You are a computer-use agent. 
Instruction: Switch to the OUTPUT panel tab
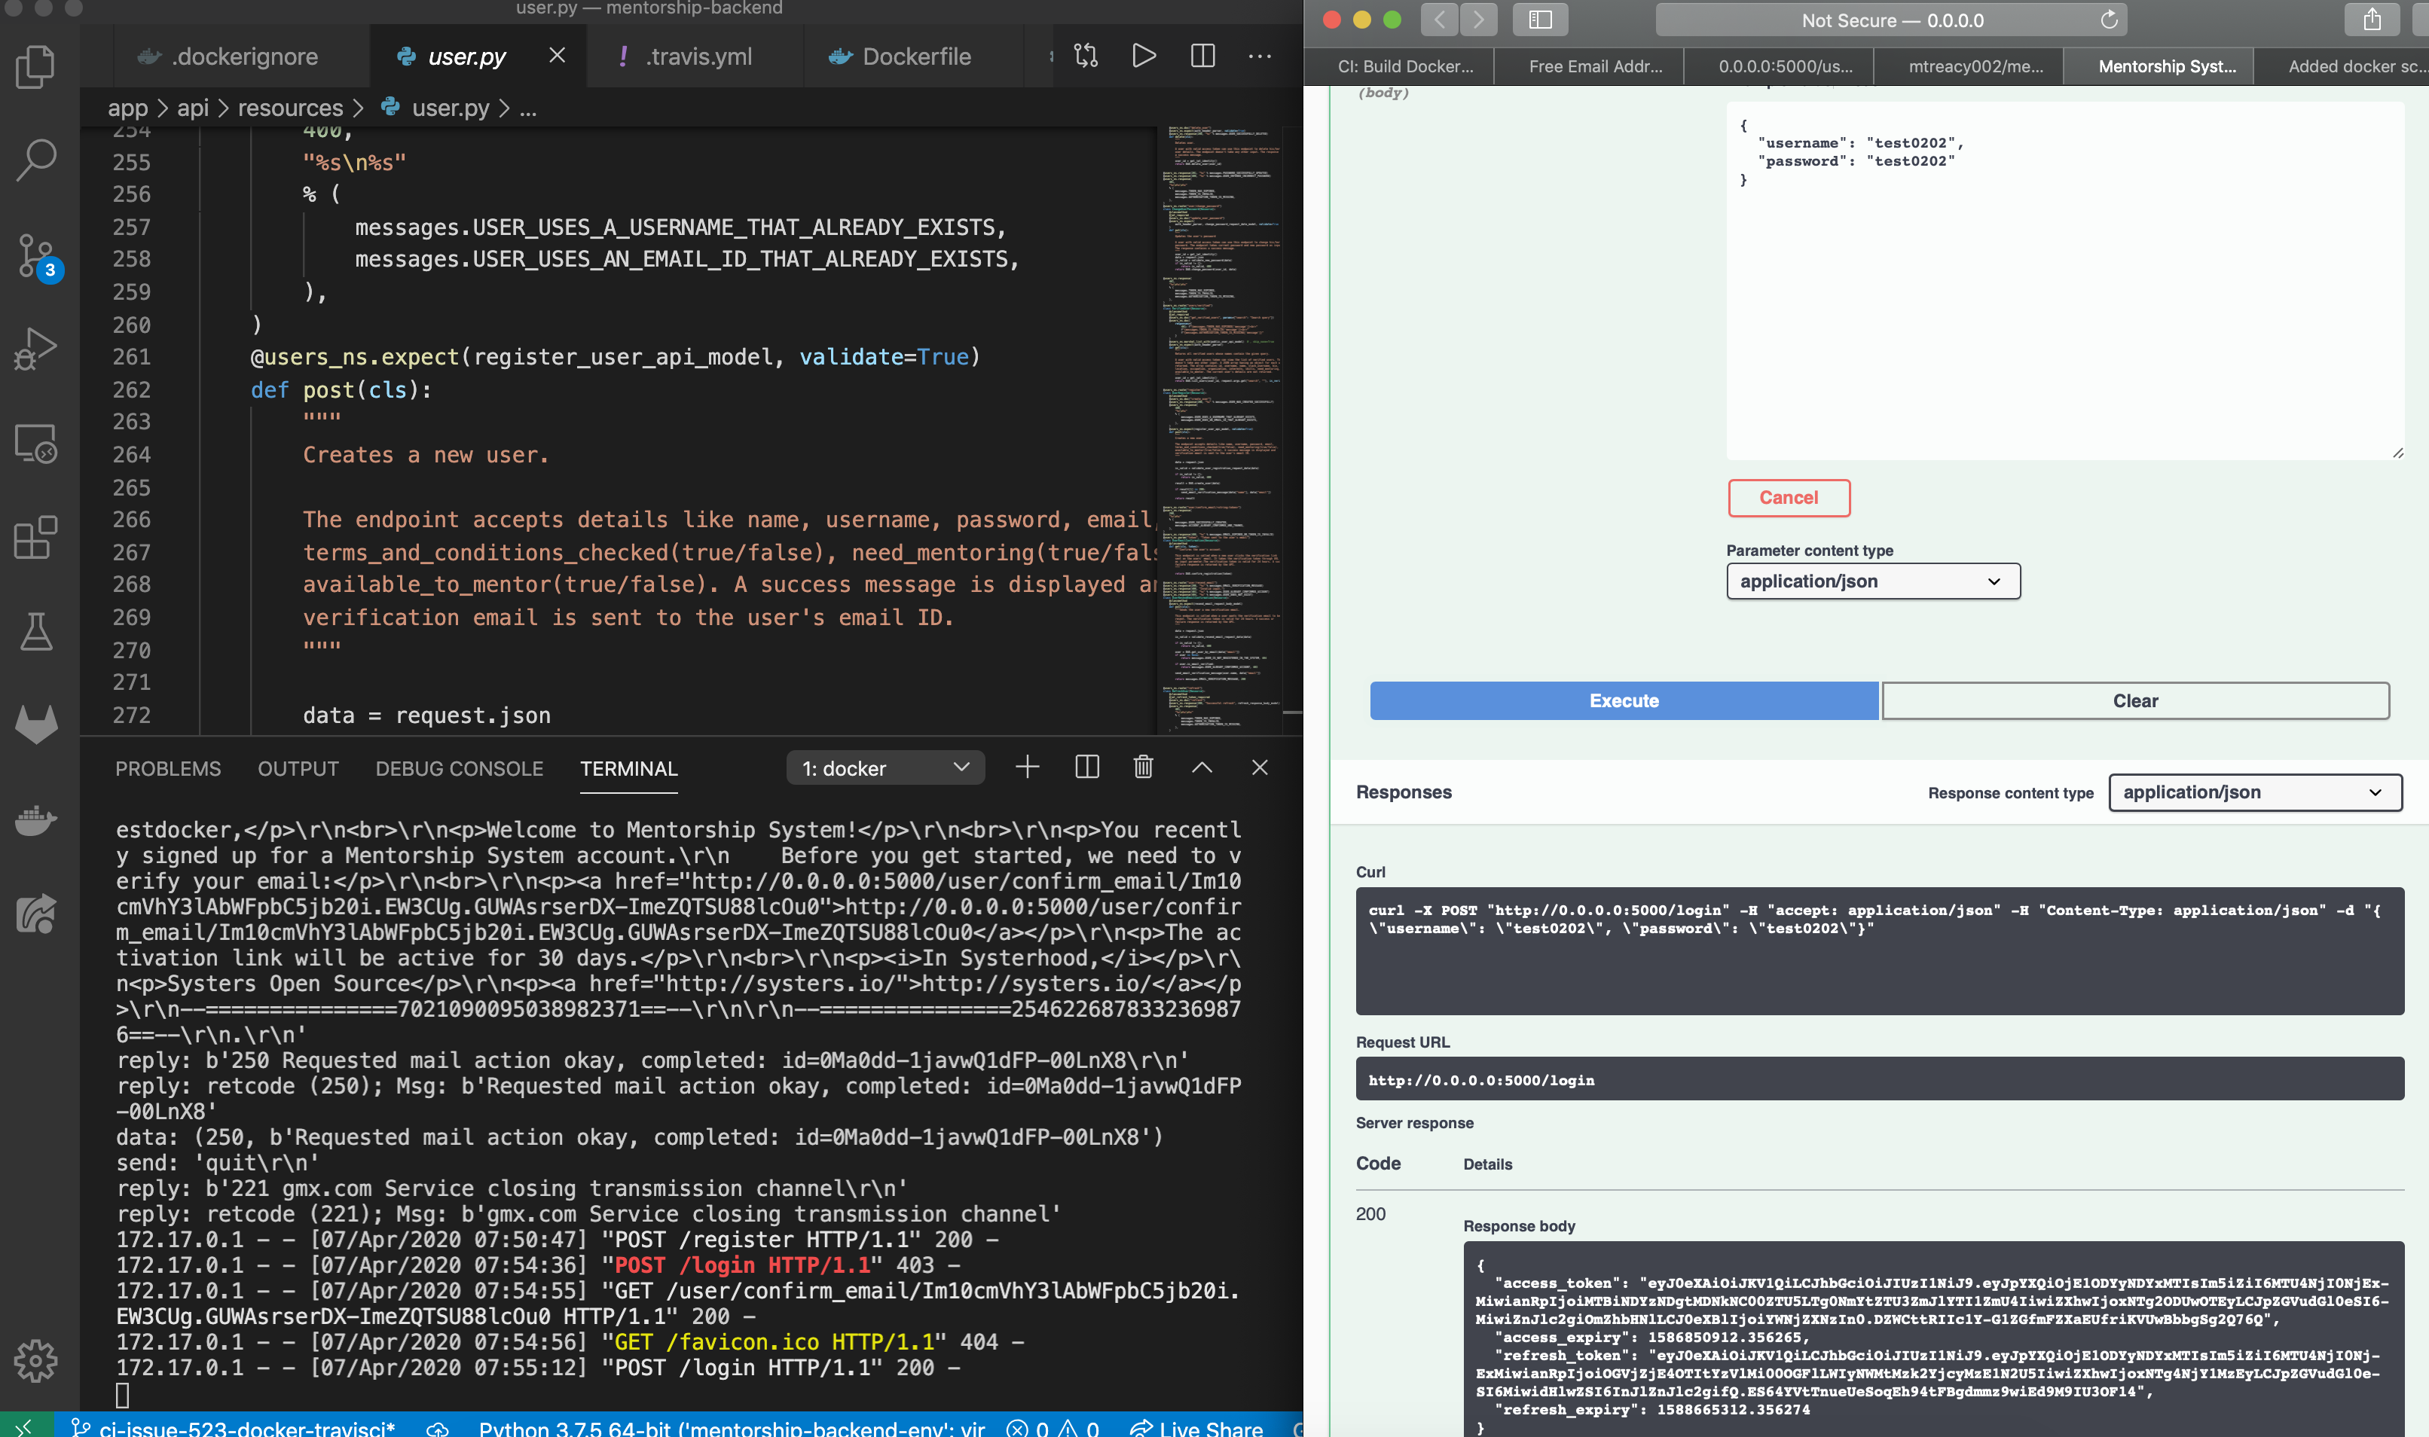pos(298,768)
